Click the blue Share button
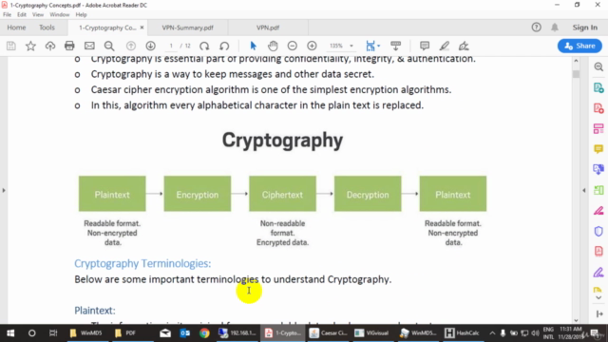 (579, 46)
